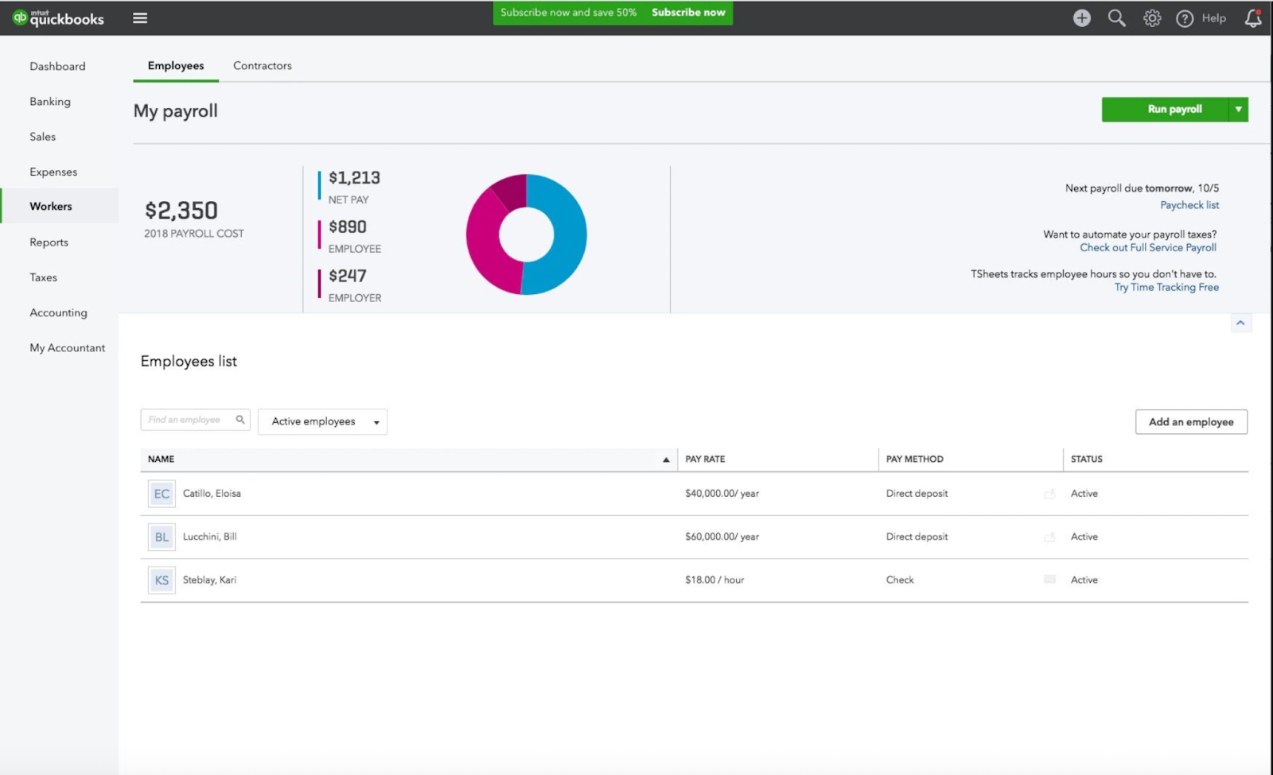Click the Add an employee button
The width and height of the screenshot is (1273, 775).
coord(1190,421)
